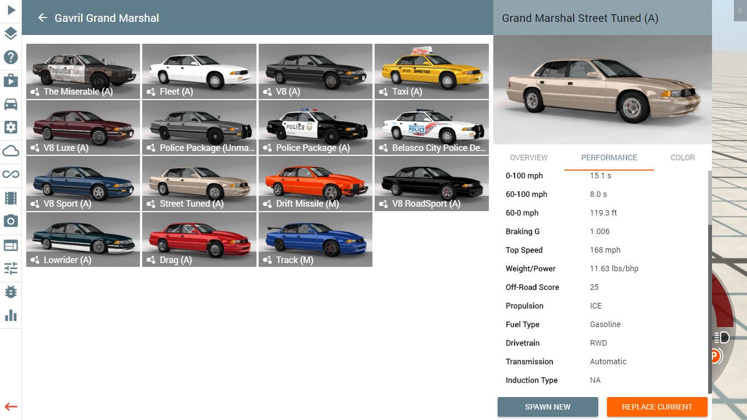Screen dimensions: 747x420
Task: Pick the Lowrider (A) configuration
Action: point(83,240)
